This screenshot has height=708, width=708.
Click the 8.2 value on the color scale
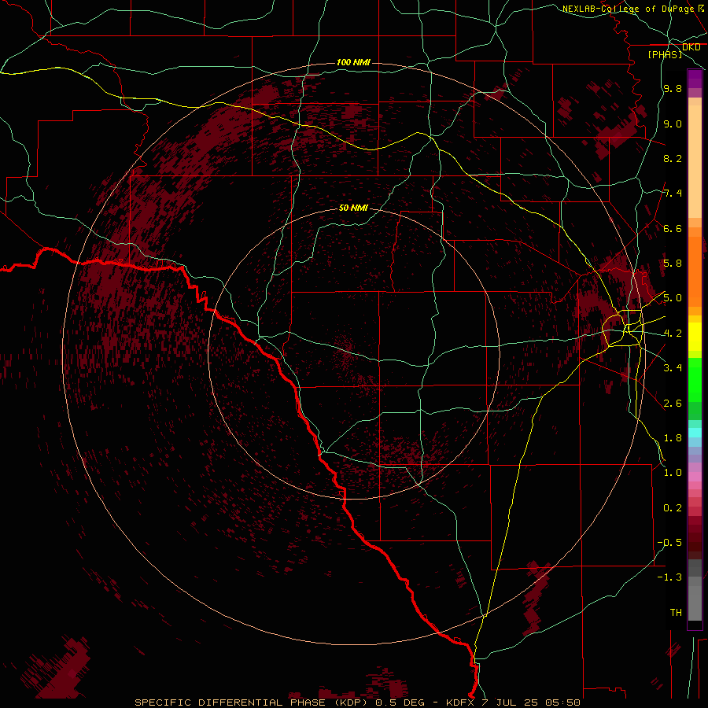point(673,158)
